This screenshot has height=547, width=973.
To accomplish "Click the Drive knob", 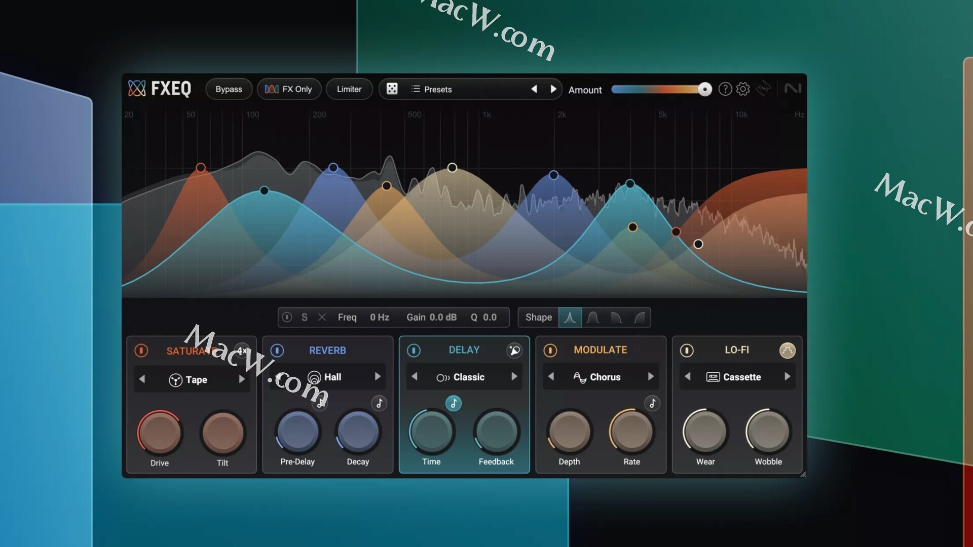I will 160,433.
